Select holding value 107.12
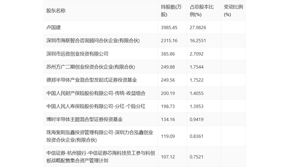The image size is (289, 167). click(168, 157)
